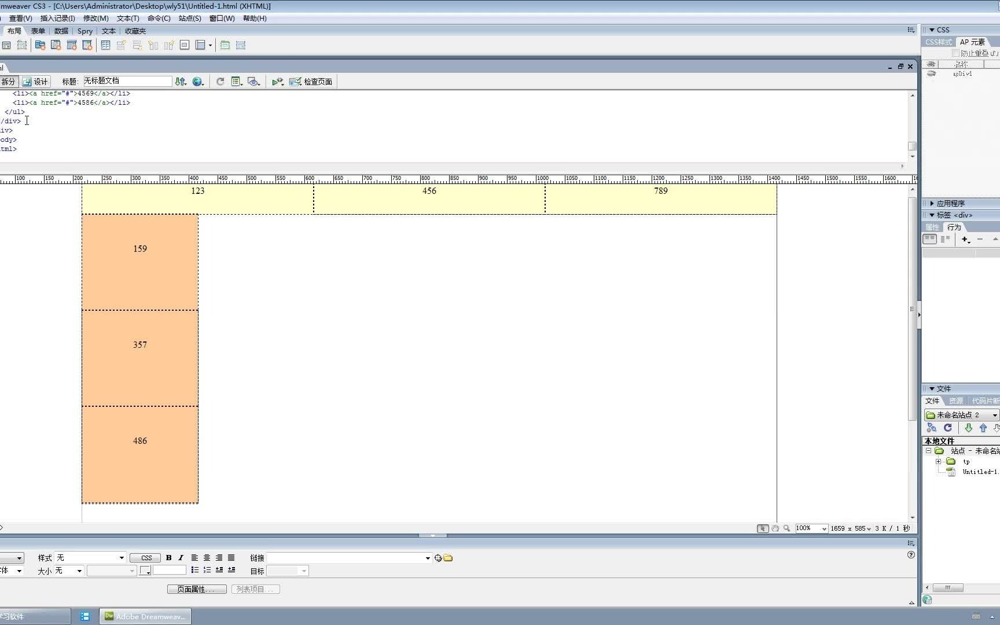This screenshot has width=1000, height=625.
Task: Open the 收藏夹 Favorites insert tab
Action: click(135, 31)
